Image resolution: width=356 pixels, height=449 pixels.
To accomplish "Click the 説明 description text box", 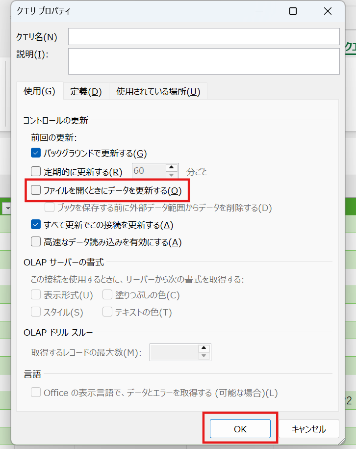I will tap(204, 61).
